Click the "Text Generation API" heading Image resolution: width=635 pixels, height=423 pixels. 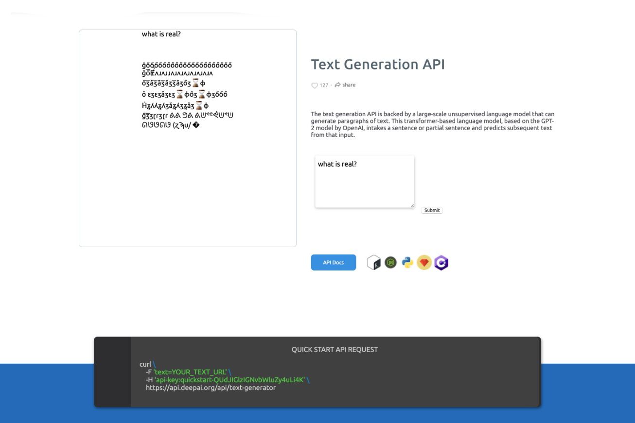pyautogui.click(x=378, y=64)
